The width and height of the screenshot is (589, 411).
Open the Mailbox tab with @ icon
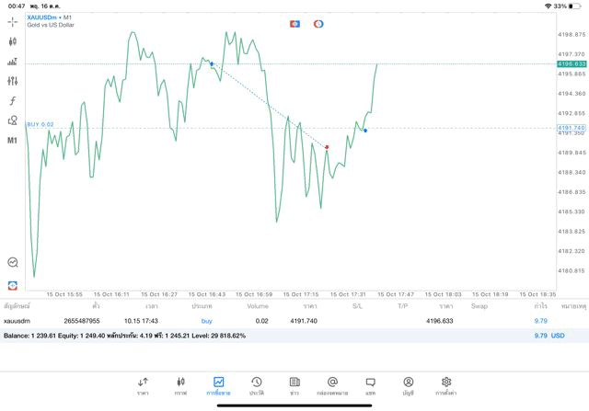click(332, 386)
